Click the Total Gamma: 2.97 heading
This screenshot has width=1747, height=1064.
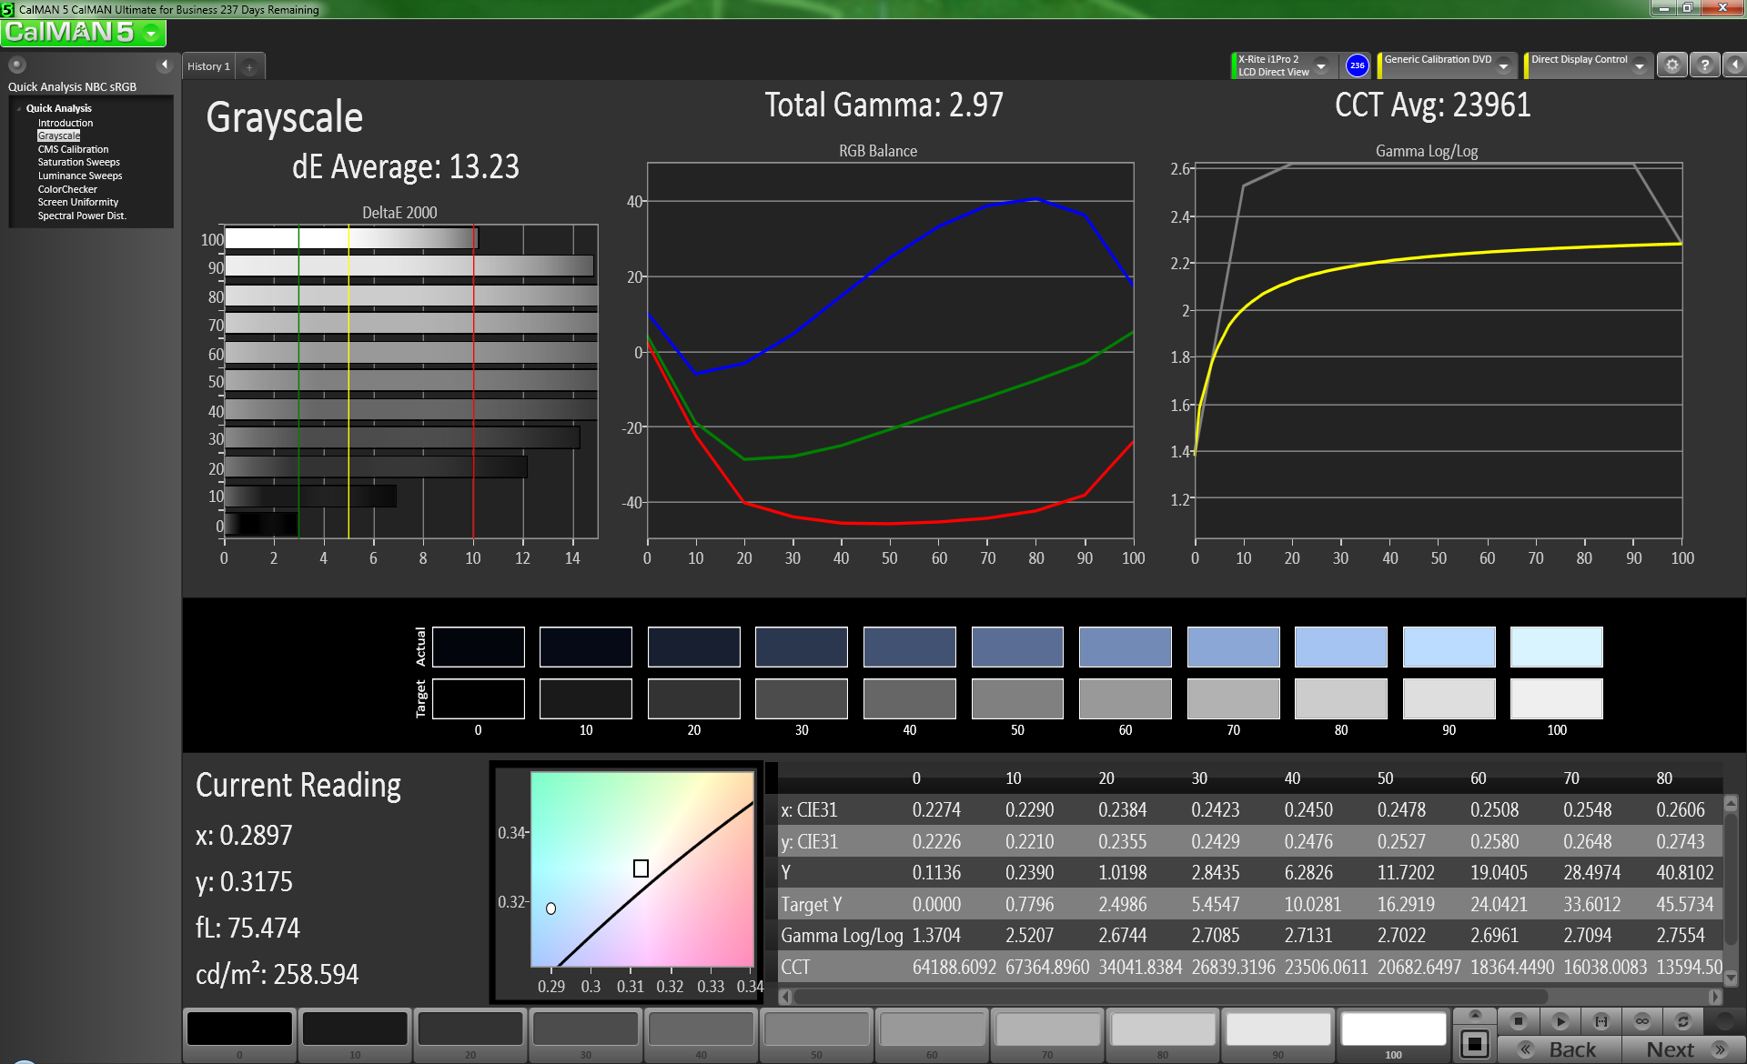[x=884, y=105]
